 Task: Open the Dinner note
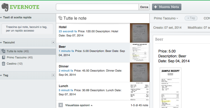93,72
